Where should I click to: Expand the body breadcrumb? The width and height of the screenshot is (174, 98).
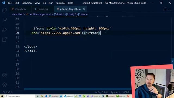71,14
